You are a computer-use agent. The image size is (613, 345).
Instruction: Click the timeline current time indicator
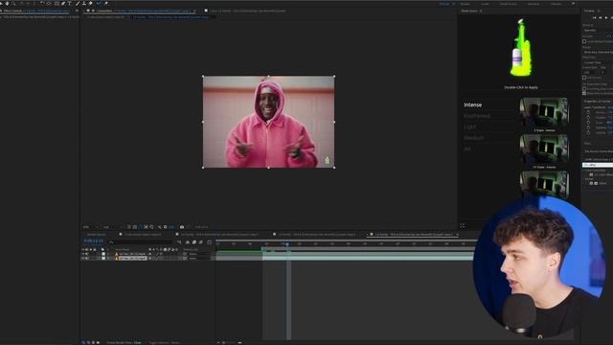tap(287, 244)
